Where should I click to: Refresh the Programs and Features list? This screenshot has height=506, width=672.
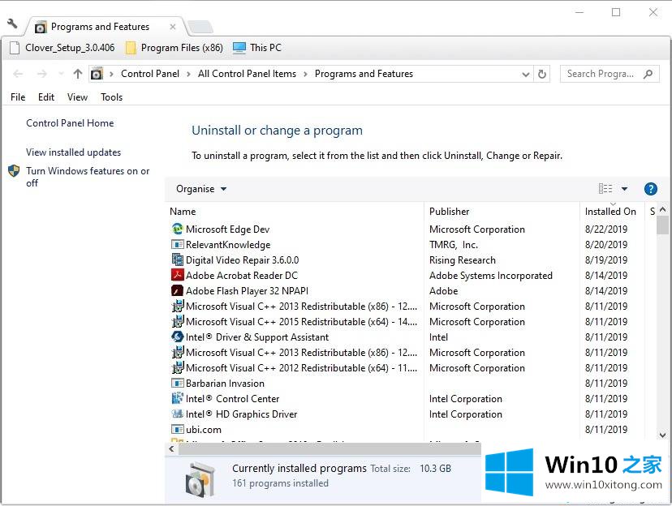(x=541, y=74)
